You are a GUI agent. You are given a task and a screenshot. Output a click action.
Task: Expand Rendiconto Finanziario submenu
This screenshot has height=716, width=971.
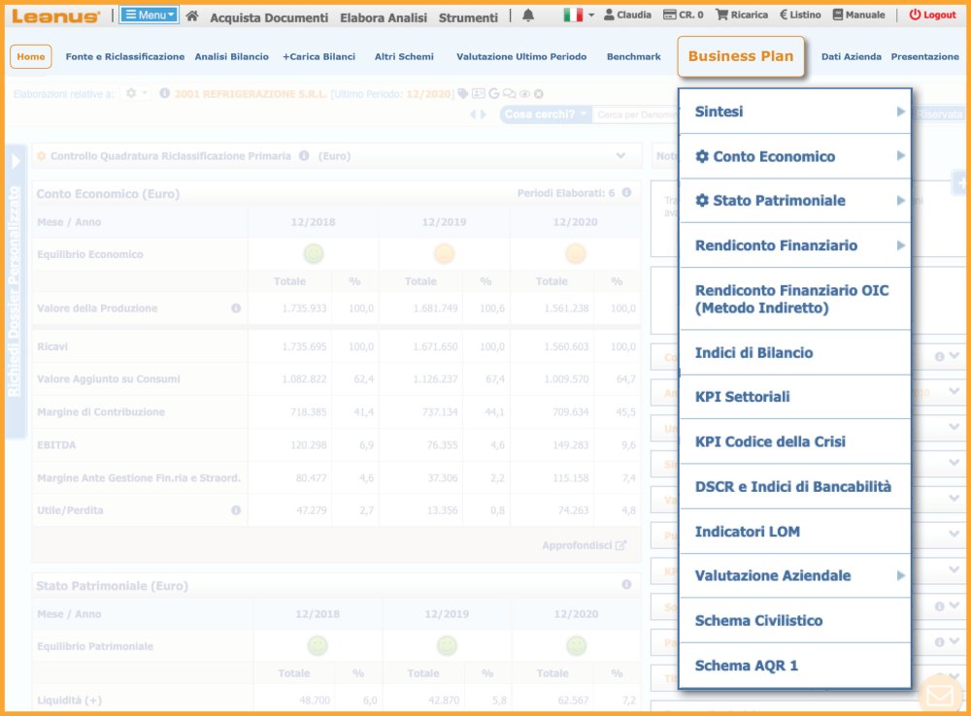(x=795, y=245)
